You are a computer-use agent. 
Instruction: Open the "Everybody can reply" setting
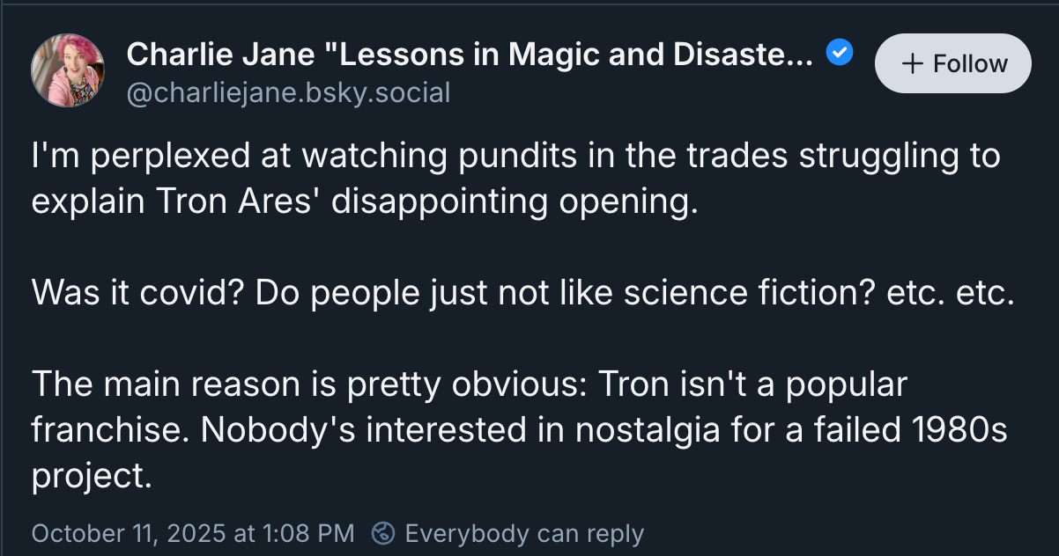[x=524, y=533]
